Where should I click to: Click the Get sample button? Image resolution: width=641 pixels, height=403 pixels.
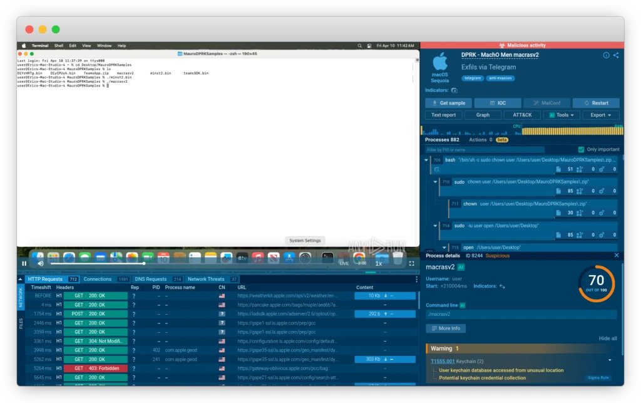tap(448, 103)
